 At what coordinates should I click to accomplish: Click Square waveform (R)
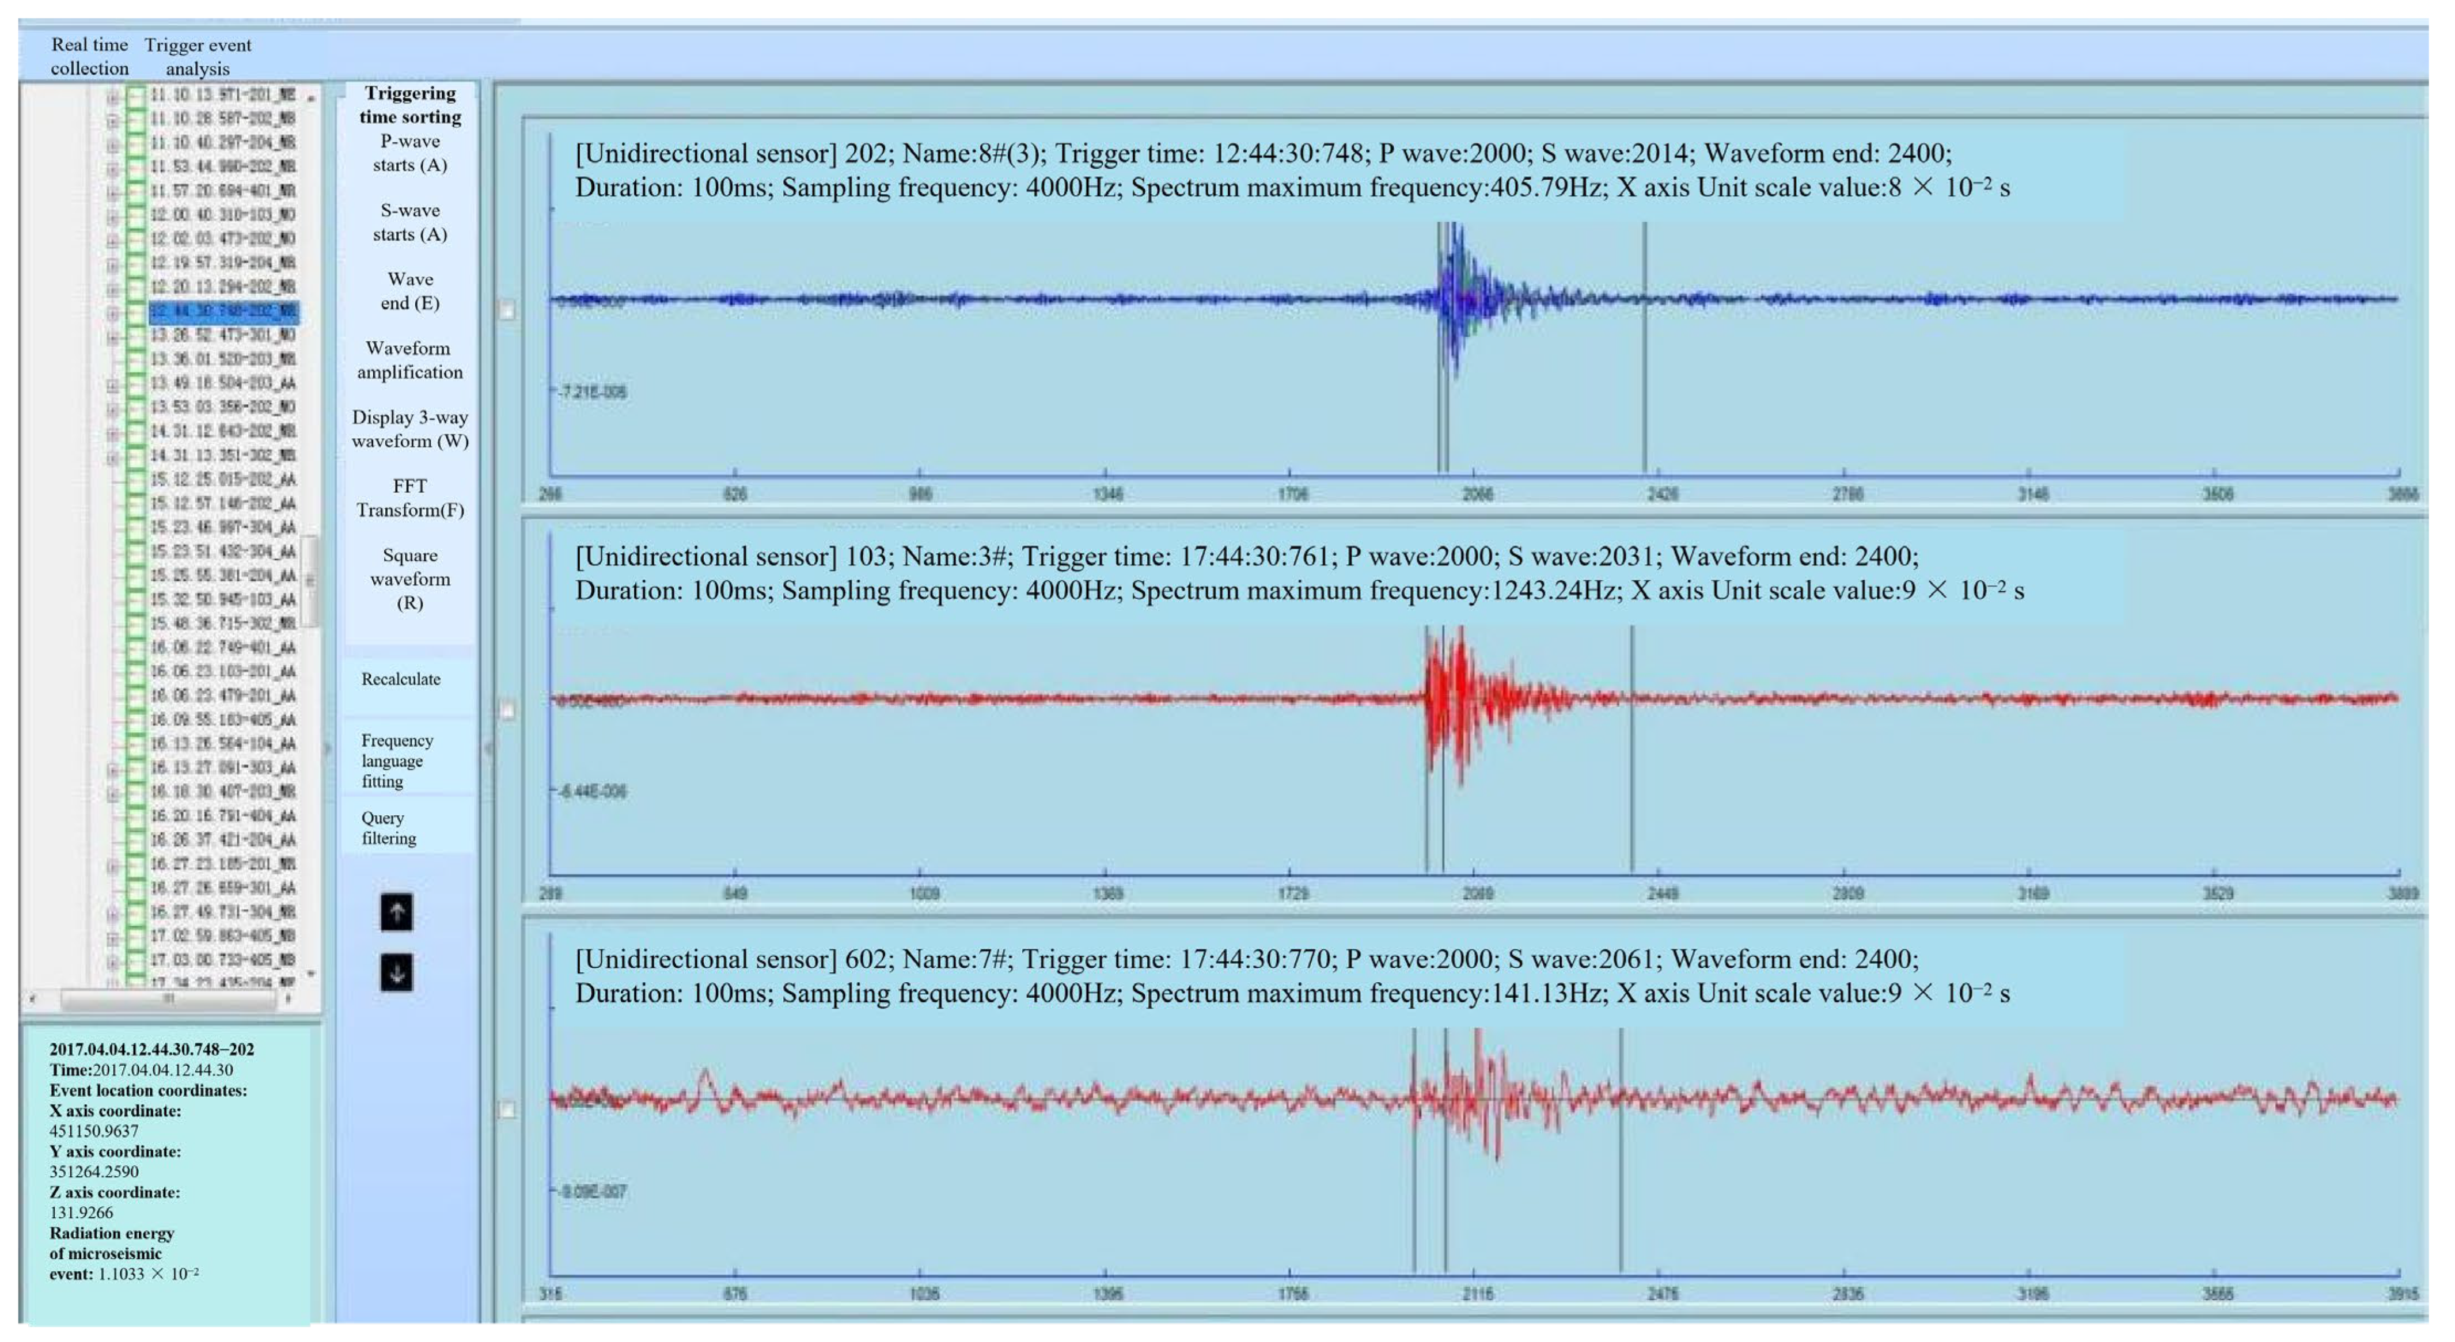410,578
